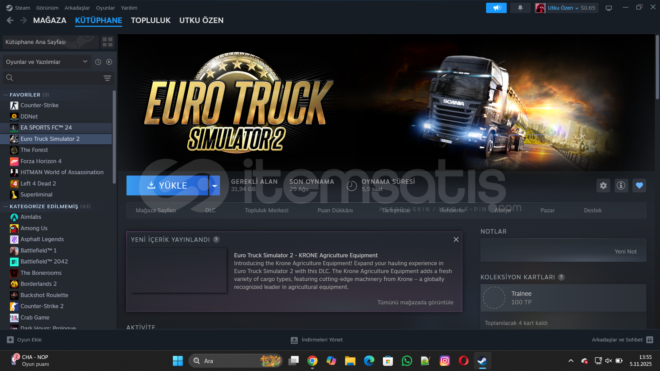Open the MAĞAZA tab
The image size is (660, 371).
pyautogui.click(x=49, y=20)
